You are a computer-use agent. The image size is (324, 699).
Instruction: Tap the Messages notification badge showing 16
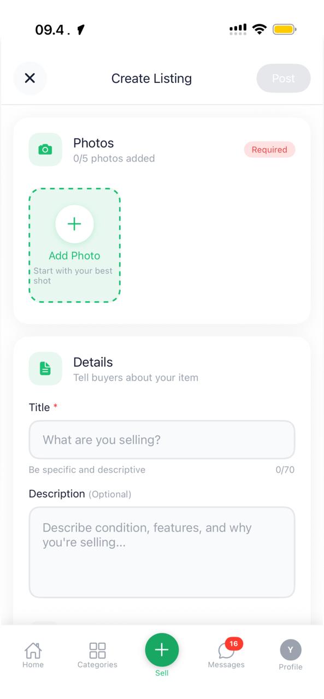click(x=233, y=643)
